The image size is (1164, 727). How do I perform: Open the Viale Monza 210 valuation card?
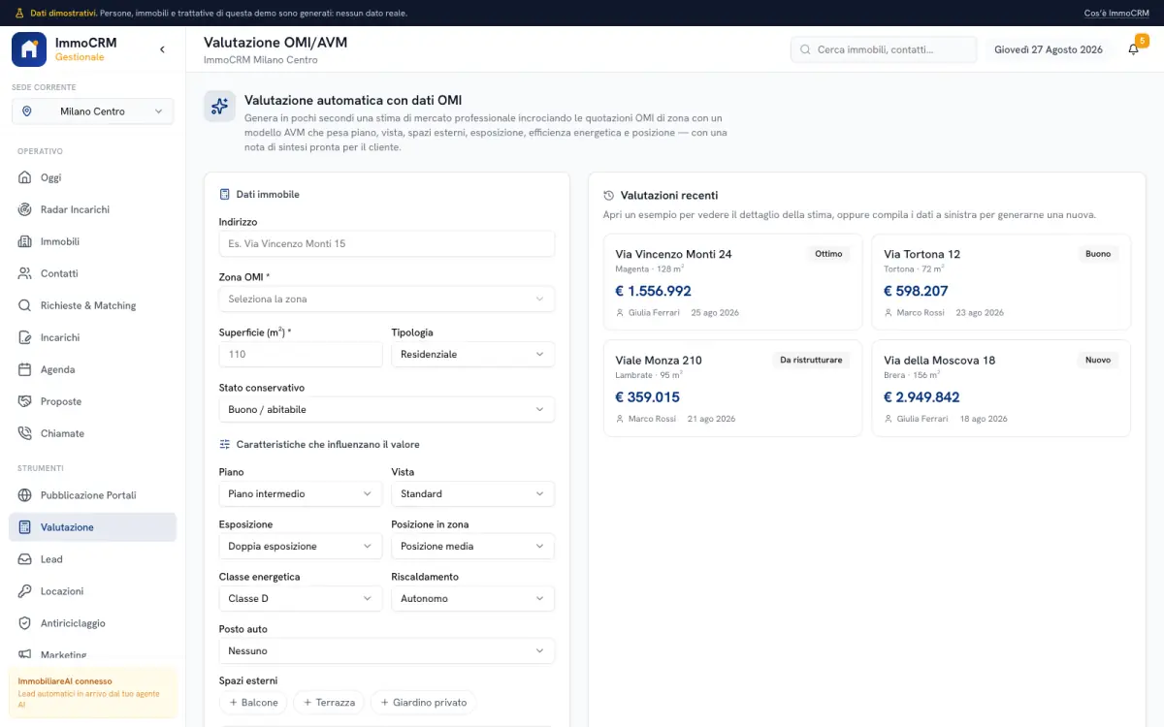coord(732,388)
